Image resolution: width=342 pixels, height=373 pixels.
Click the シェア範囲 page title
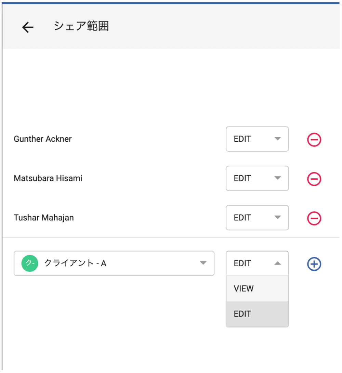[81, 26]
